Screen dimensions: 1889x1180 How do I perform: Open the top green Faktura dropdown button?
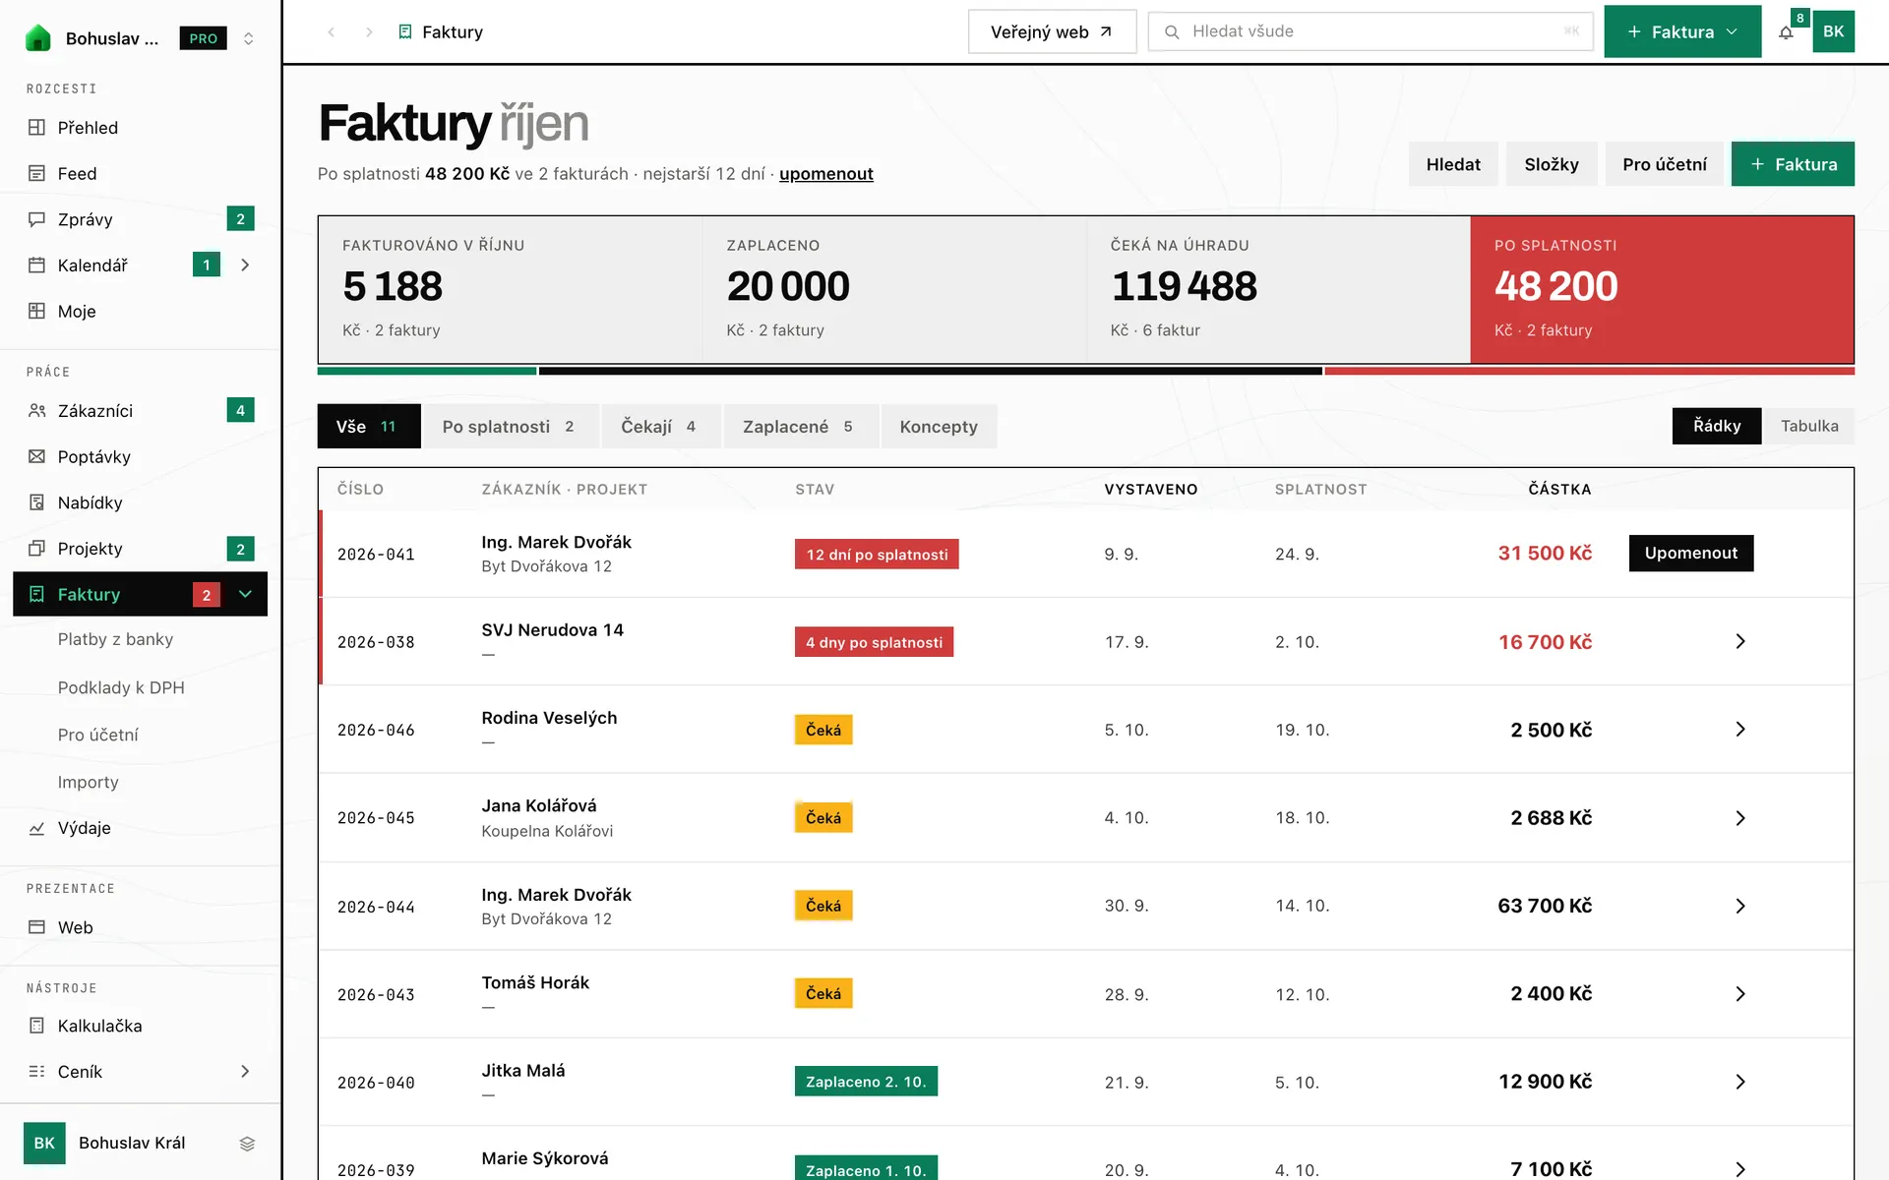pyautogui.click(x=1682, y=31)
